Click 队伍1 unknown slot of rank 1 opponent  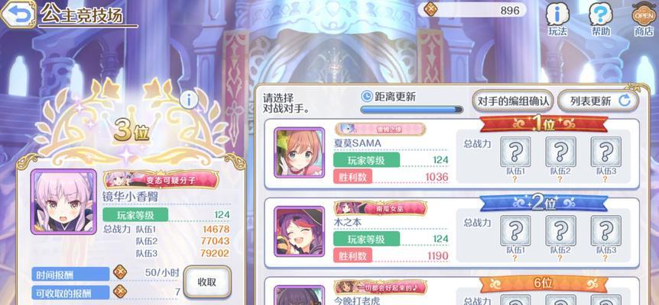coord(515,152)
